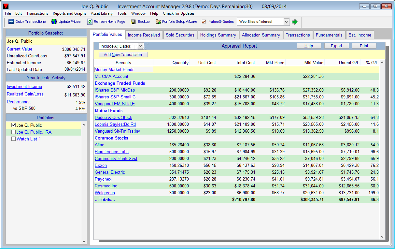This screenshot has height=249, width=395.
Task: Open the Investment Income link
Action: point(24,87)
